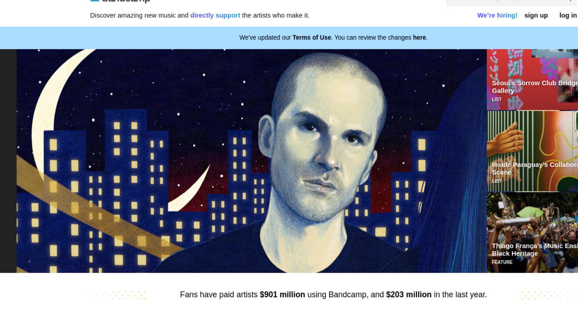Open the 'We're hiring!' link

point(497,15)
